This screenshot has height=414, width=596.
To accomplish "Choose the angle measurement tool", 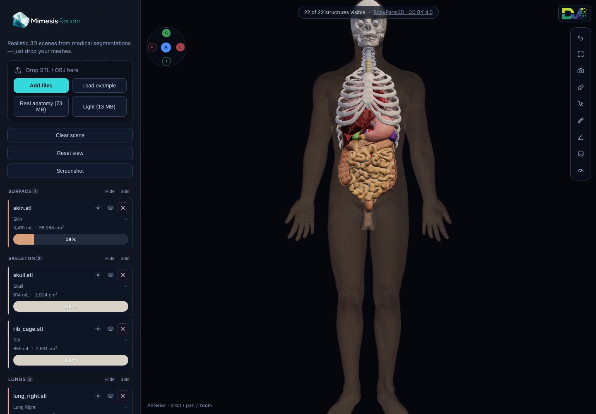I will click(581, 137).
